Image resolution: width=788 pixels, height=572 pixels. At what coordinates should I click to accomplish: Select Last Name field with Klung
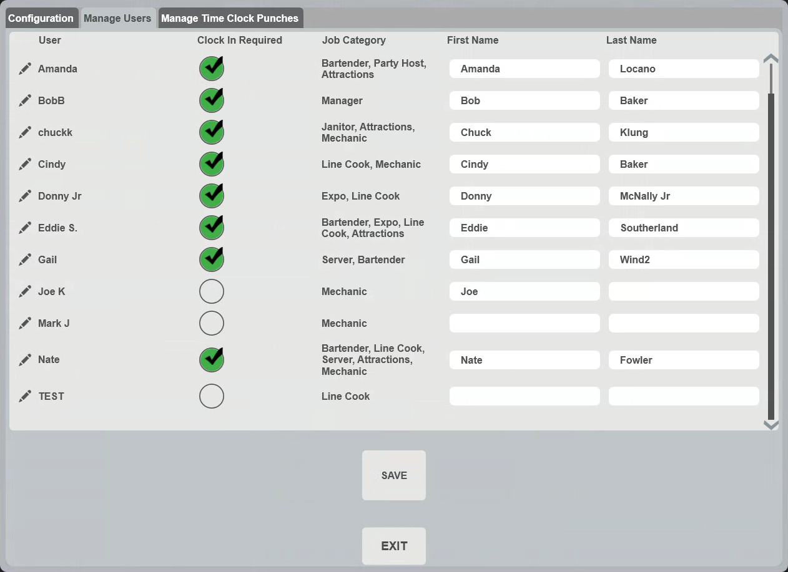point(684,132)
